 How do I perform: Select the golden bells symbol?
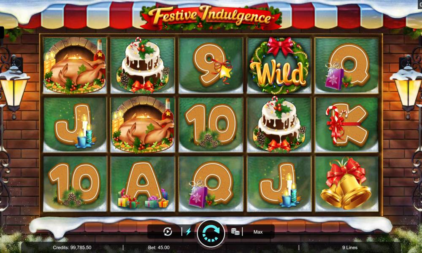pyautogui.click(x=346, y=183)
